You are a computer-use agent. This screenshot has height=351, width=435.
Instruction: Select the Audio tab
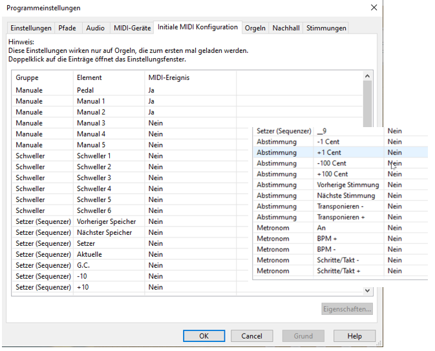95,28
